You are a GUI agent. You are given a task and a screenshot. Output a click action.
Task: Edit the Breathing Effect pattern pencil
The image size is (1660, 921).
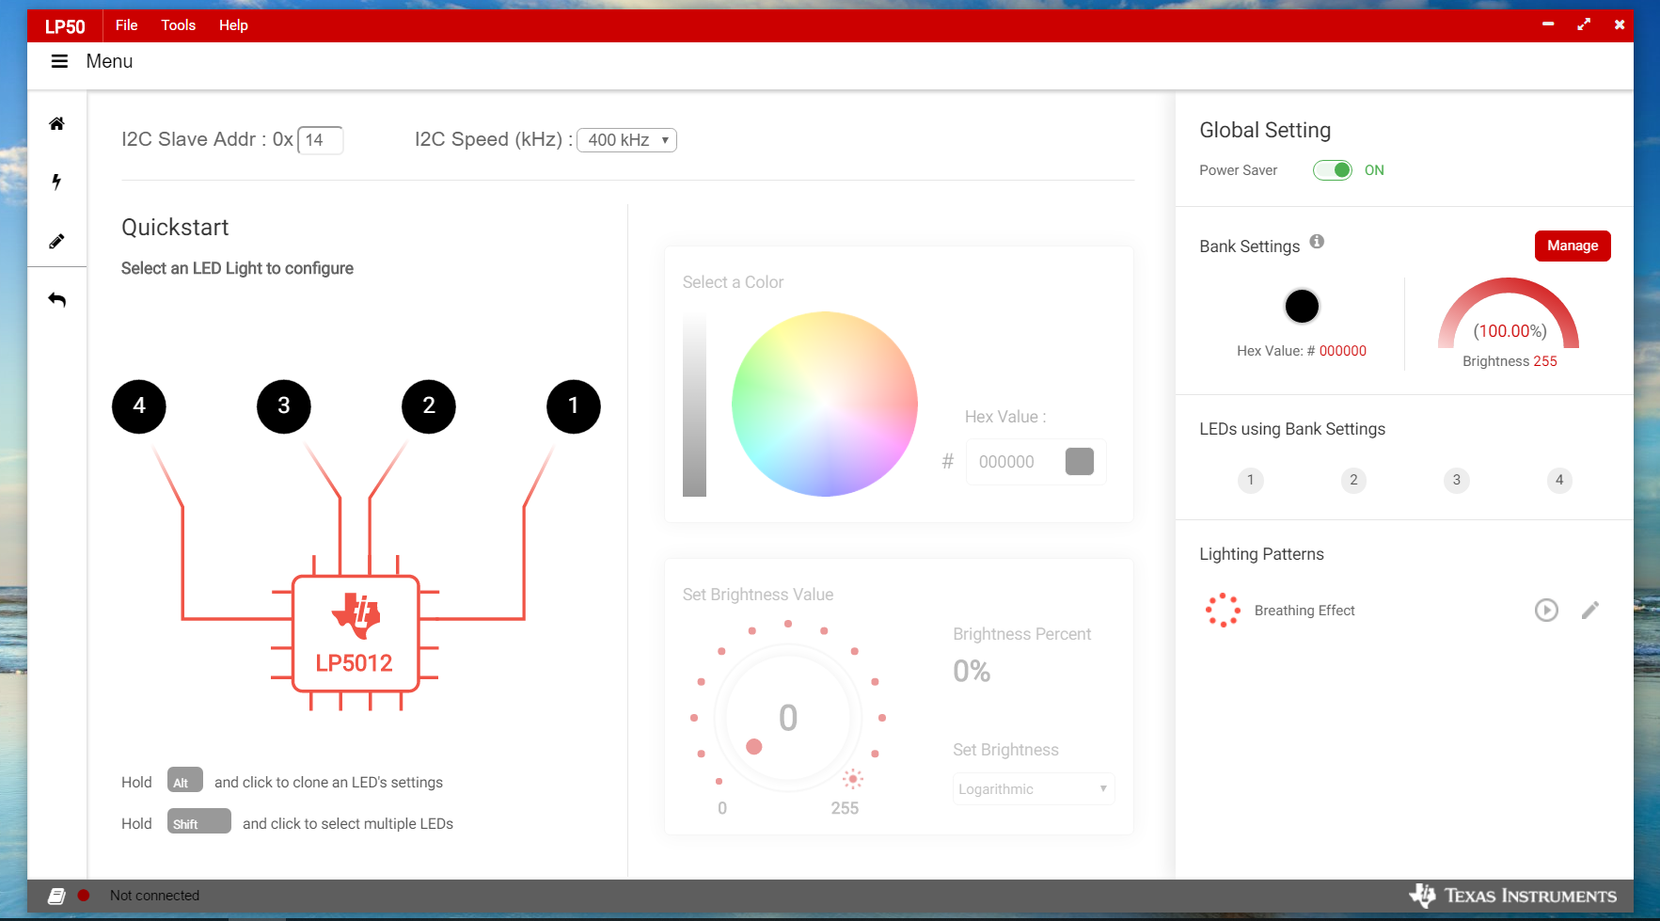click(x=1590, y=611)
